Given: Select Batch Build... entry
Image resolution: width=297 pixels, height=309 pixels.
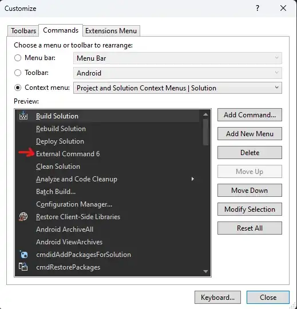Looking at the screenshot, I should tap(108, 192).
